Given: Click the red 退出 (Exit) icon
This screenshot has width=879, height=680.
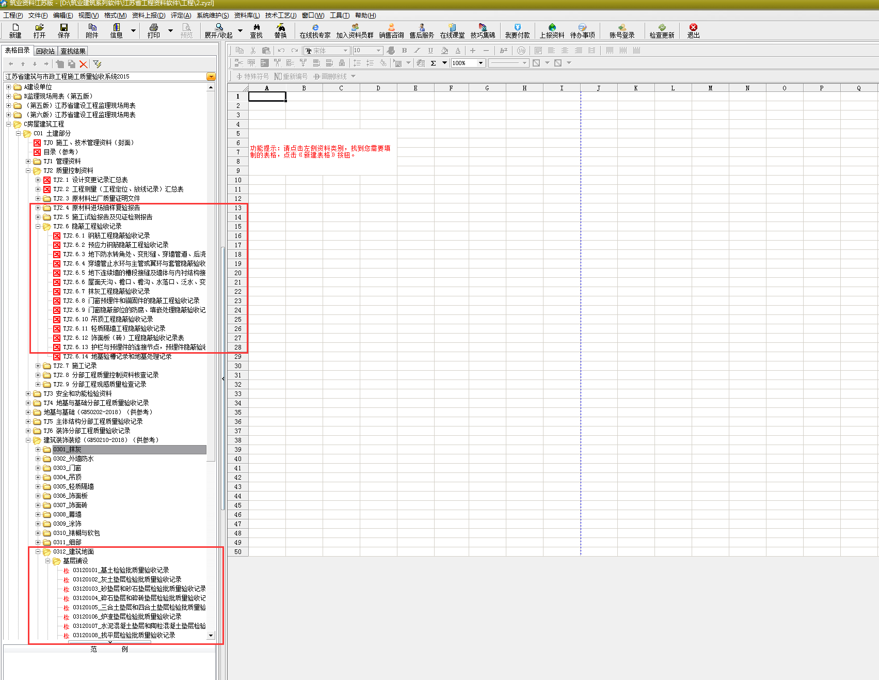Looking at the screenshot, I should click(x=693, y=30).
